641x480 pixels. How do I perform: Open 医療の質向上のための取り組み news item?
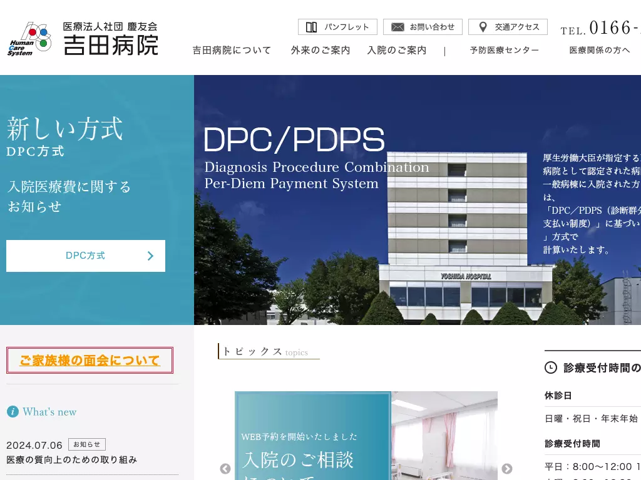coord(71,460)
